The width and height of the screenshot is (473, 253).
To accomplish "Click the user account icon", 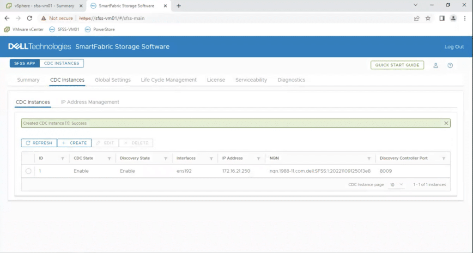I will tap(436, 65).
